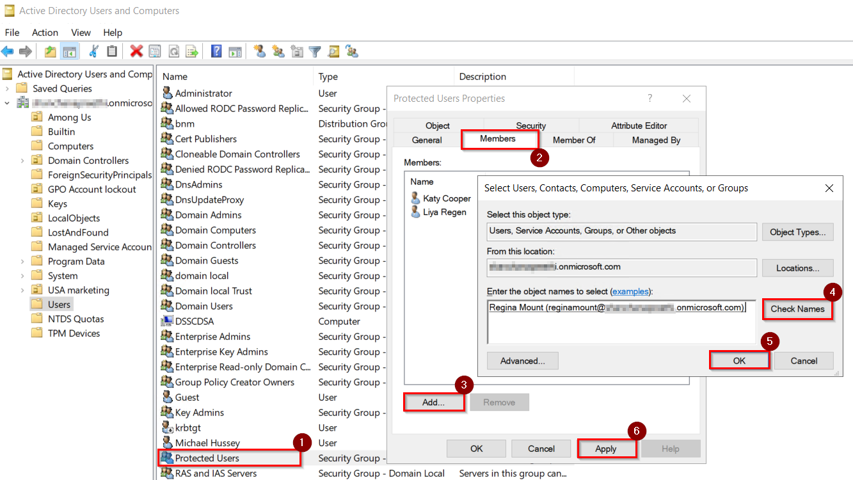Click the Back arrow in toolbar
This screenshot has width=853, height=480.
pyautogui.click(x=8, y=52)
